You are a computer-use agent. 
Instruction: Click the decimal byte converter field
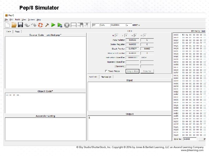[x=96, y=25]
